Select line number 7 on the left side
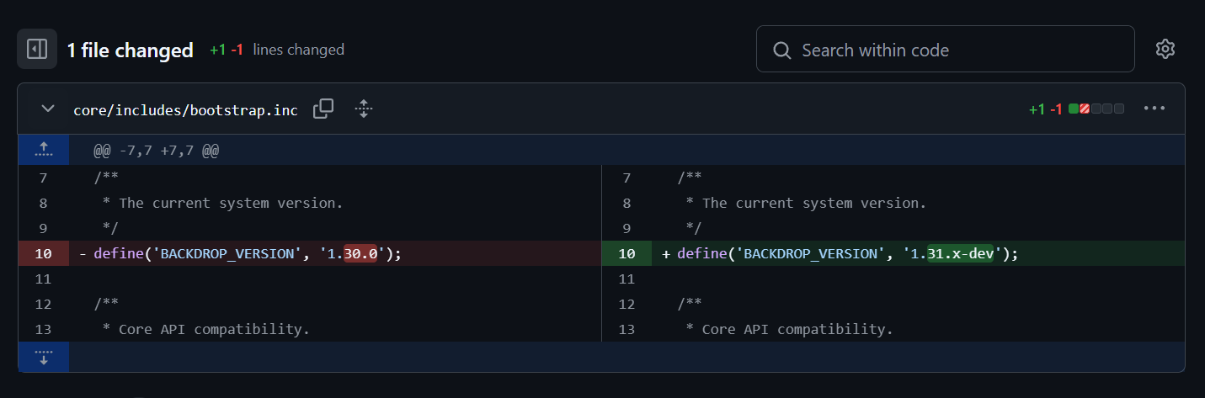Viewport: 1205px width, 398px height. 44,178
